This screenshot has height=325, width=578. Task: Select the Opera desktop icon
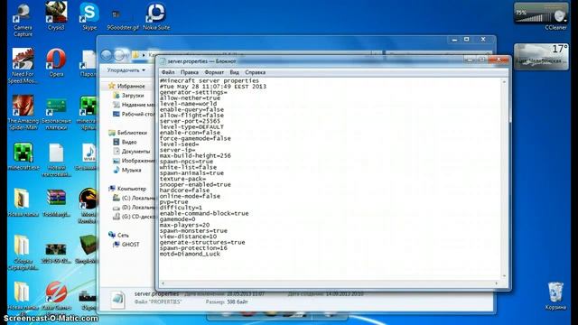[x=56, y=62]
